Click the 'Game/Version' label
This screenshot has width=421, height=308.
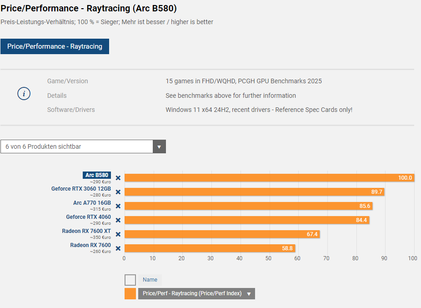(x=68, y=81)
